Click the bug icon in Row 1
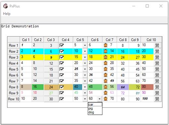 (105, 45)
